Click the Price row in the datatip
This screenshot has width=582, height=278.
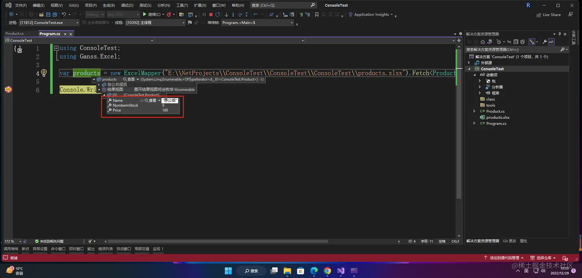(143, 110)
